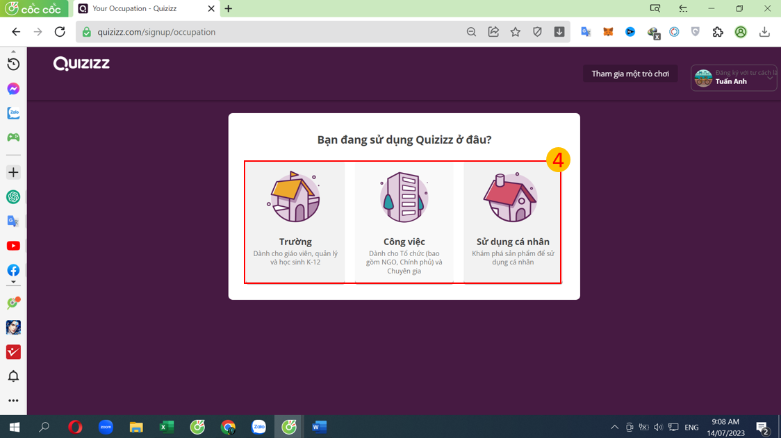Expand more sidebar apps with three dots
This screenshot has height=438, width=781.
pos(13,401)
